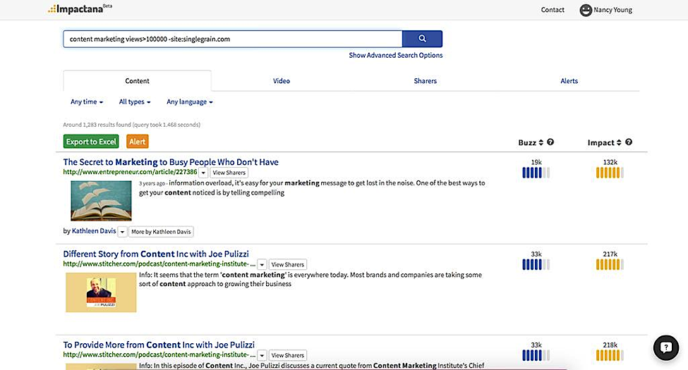
Task: Expand URL dropdown for the Different Story result
Action: point(262,265)
